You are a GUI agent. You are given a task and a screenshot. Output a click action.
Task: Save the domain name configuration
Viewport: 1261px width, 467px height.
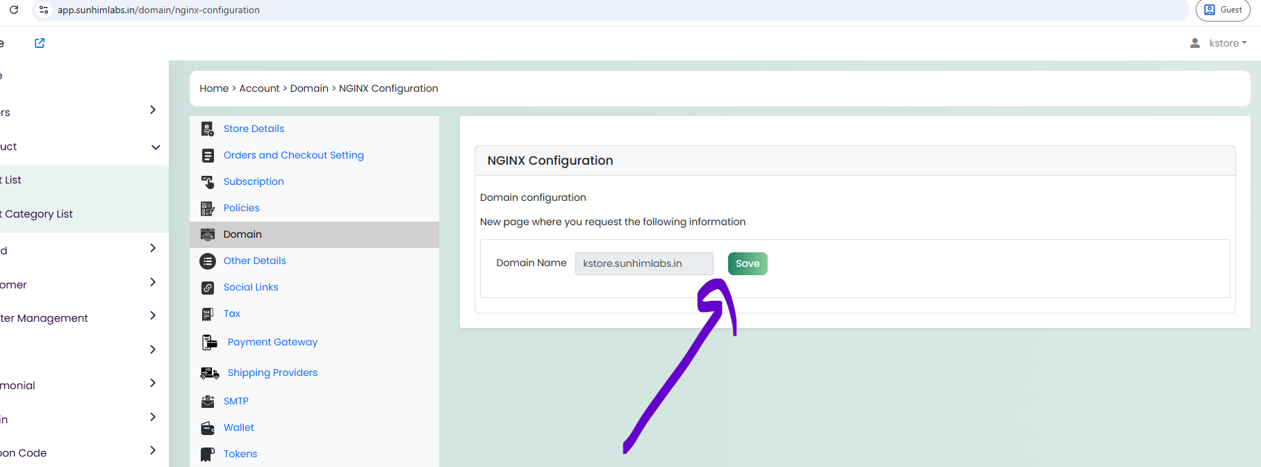[748, 263]
